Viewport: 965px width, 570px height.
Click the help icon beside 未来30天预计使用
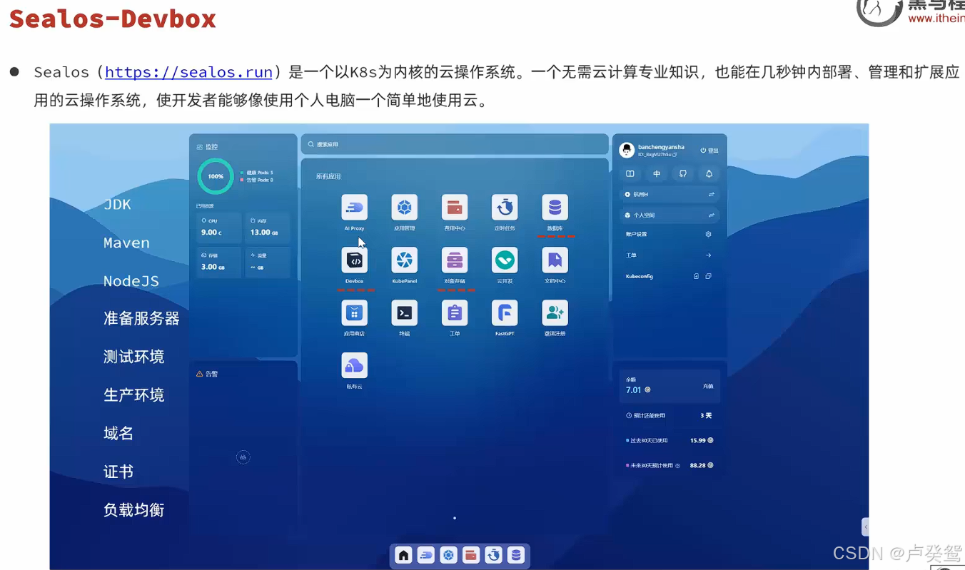677,465
